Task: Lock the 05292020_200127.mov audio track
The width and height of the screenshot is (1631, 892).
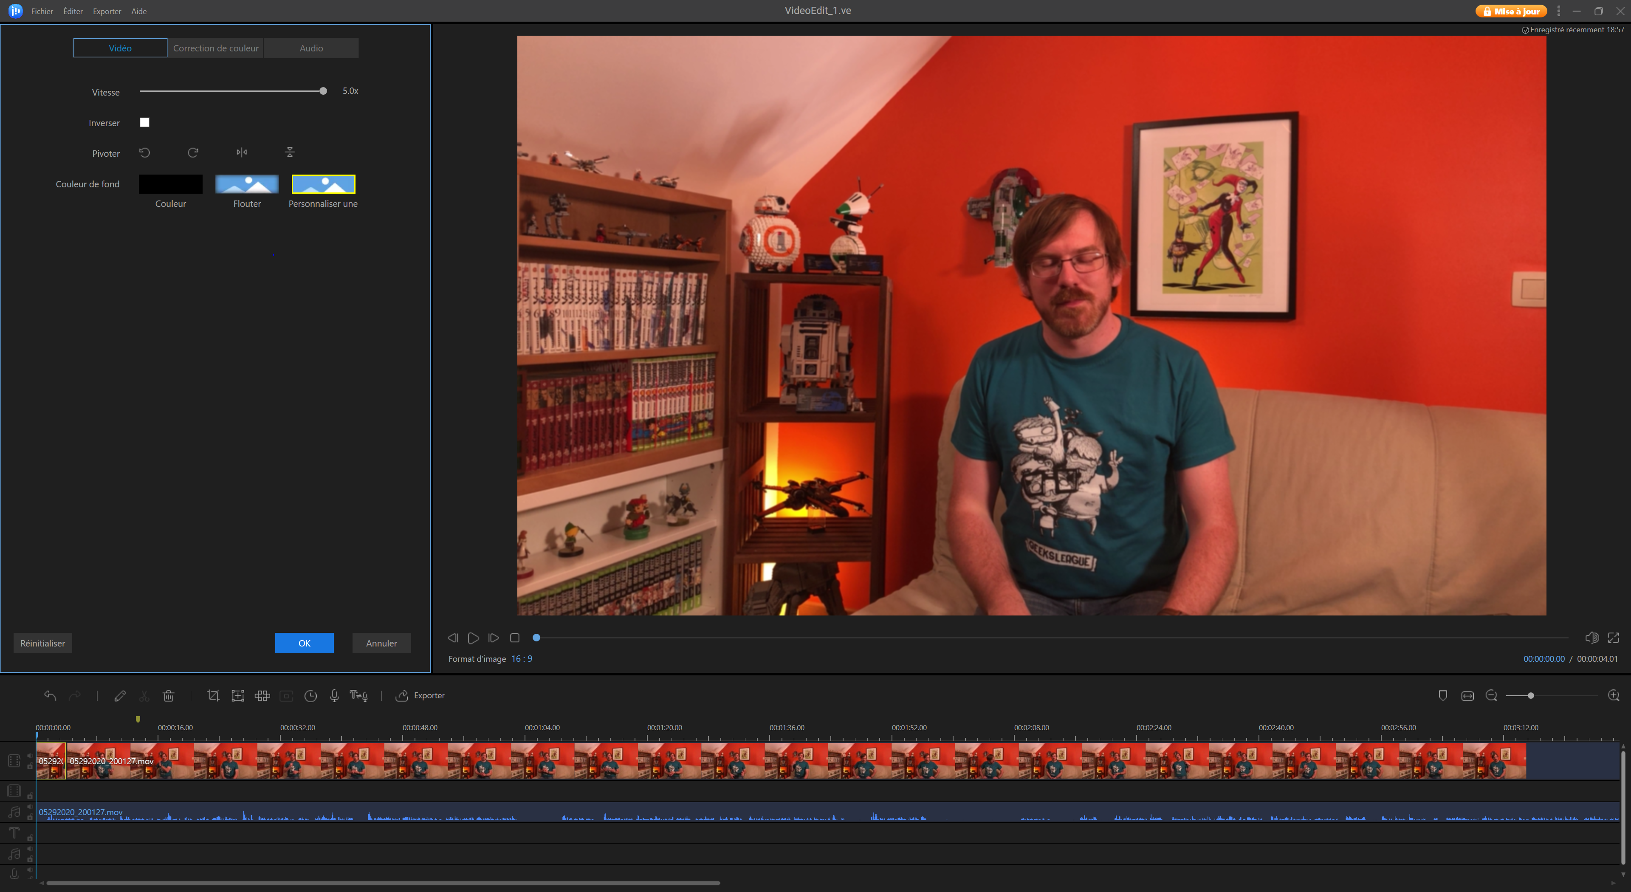Action: click(x=30, y=817)
